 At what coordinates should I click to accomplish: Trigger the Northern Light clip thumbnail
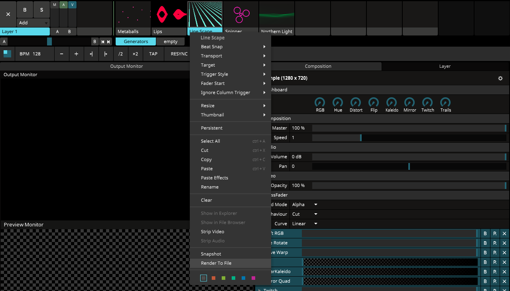coord(277,14)
